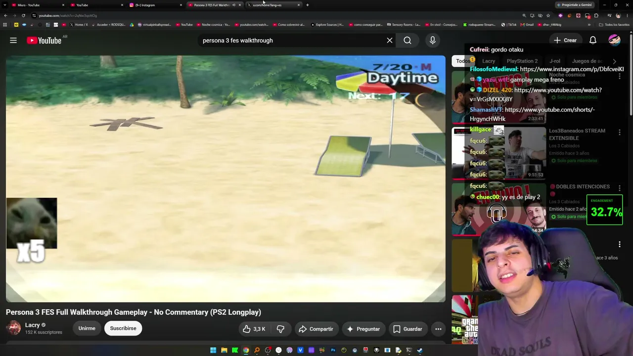Open Chrome three-dot menu
The width and height of the screenshot is (633, 356).
click(x=627, y=16)
